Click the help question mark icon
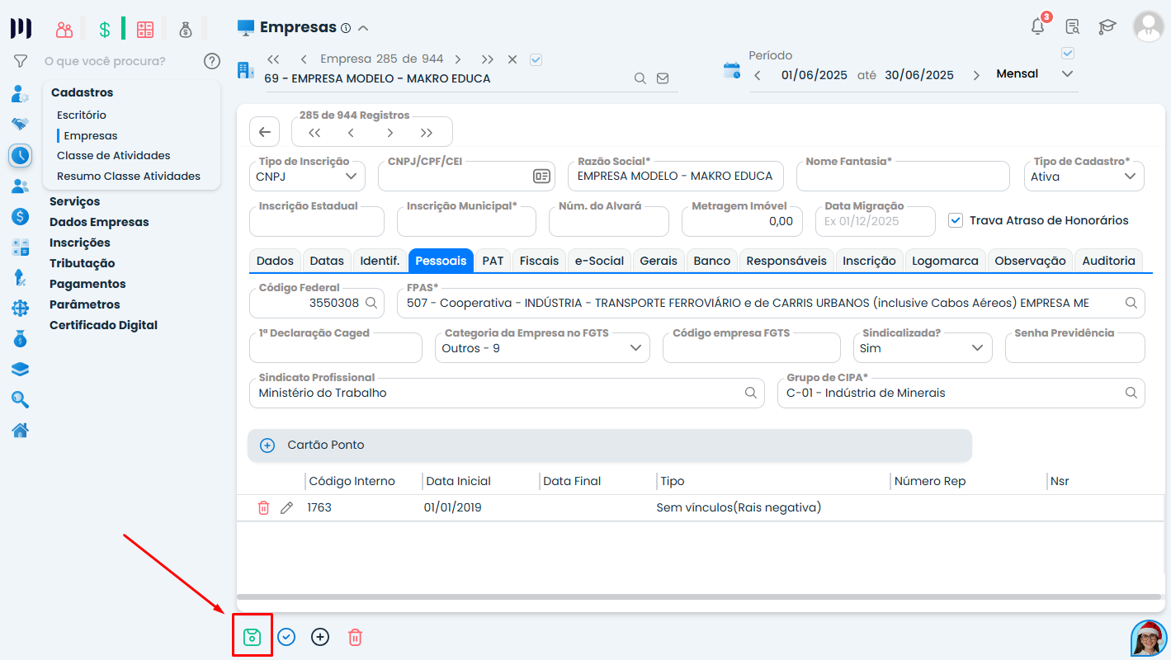The width and height of the screenshot is (1171, 660). (212, 61)
